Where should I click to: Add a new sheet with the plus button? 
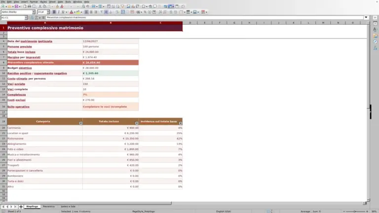tap(21, 207)
